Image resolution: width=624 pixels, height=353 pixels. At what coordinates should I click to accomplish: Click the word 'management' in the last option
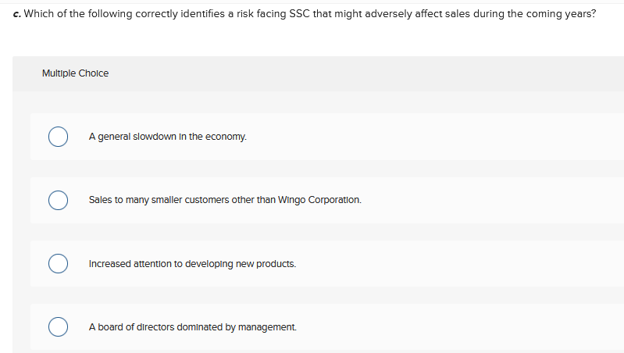[x=271, y=327]
